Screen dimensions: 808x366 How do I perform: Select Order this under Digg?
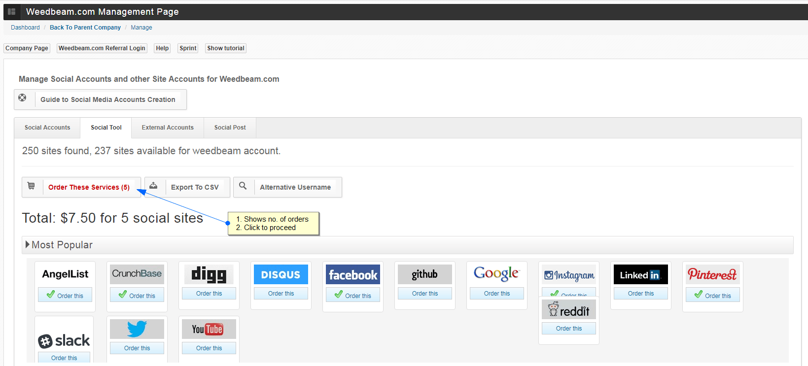point(209,294)
